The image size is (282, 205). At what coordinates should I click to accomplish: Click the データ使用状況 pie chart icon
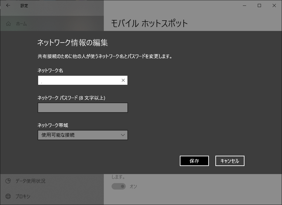(x=8, y=181)
